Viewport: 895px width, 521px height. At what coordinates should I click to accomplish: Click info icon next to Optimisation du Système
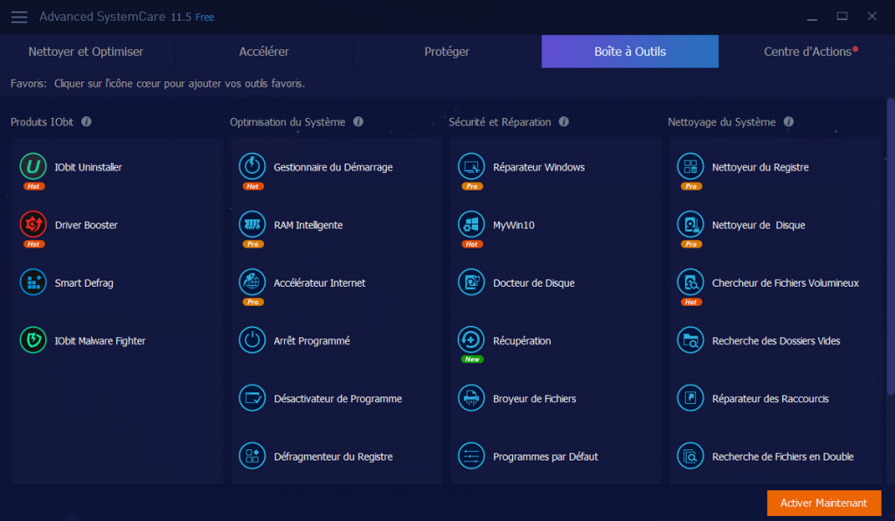(357, 122)
